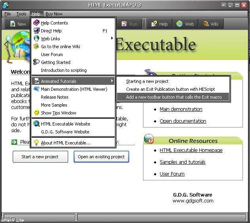This screenshot has height=223, width=250.
Task: Choose Show Tips Window
Action: (73, 113)
